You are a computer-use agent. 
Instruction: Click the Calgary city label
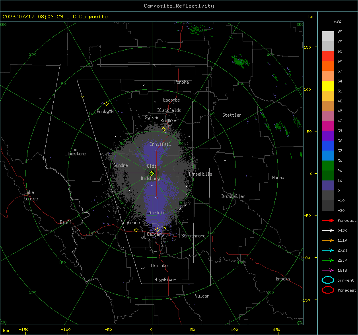[x=155, y=234]
